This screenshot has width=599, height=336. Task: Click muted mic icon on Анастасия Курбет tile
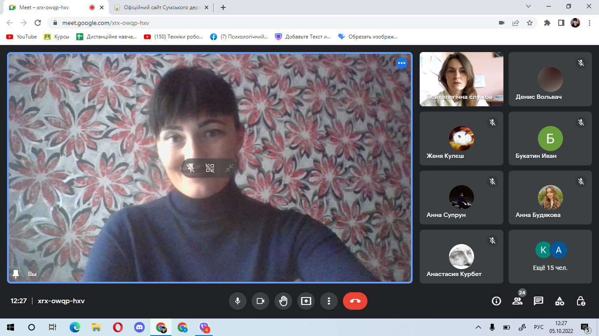492,241
